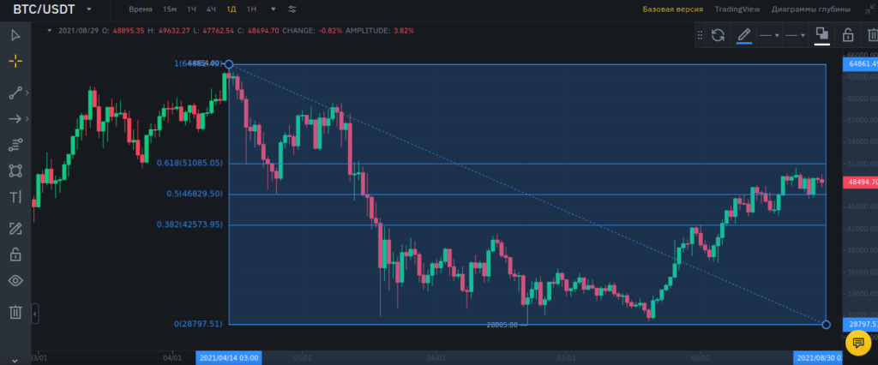Open the BTC/USDT pair dropdown

[x=88, y=9]
